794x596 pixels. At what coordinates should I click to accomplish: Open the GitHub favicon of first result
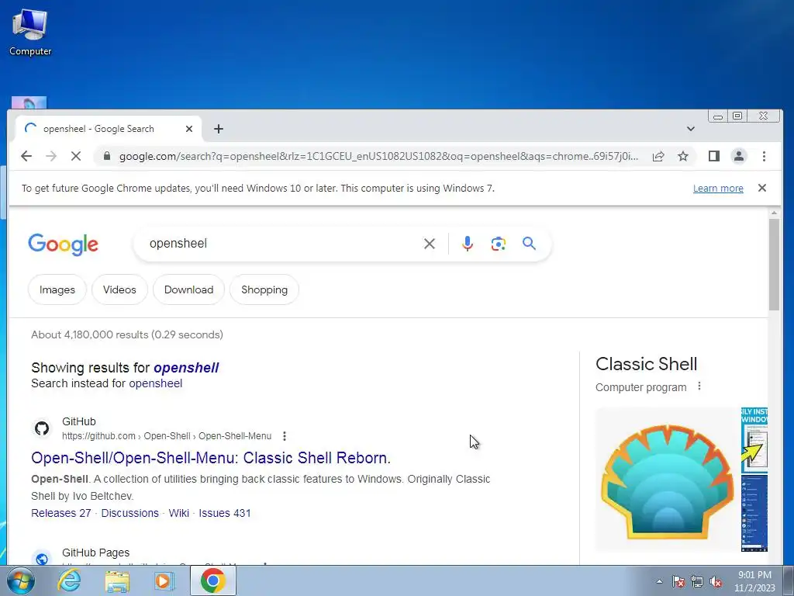[42, 428]
